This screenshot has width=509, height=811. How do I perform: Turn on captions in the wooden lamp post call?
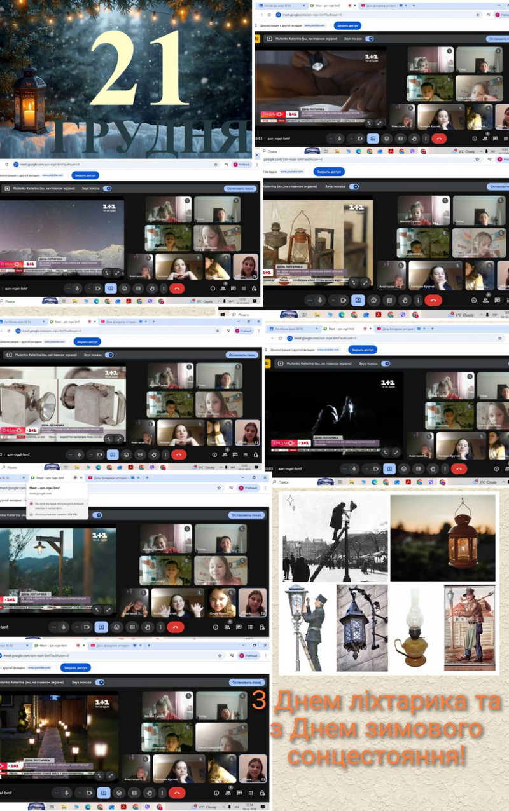click(x=132, y=627)
